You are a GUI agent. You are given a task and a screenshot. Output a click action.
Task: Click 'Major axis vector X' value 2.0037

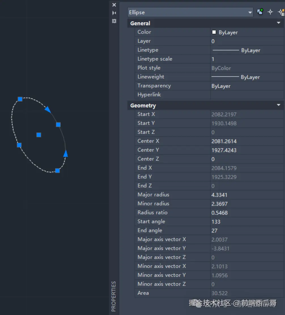(219, 240)
